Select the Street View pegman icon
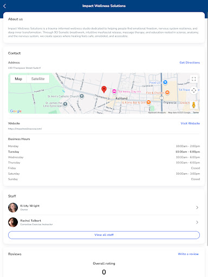Screen dimensions: 208x277 pos(194,105)
